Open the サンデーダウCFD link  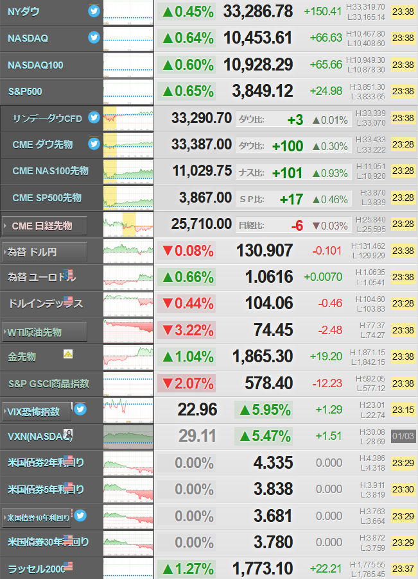[x=47, y=119]
